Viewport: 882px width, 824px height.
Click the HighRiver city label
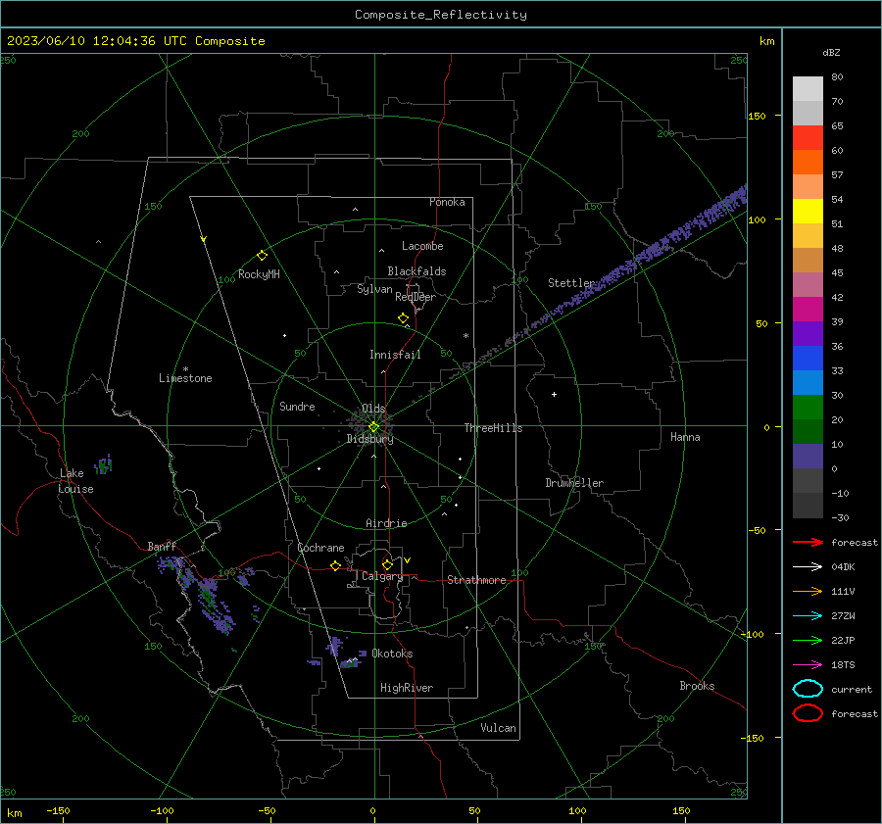[407, 688]
